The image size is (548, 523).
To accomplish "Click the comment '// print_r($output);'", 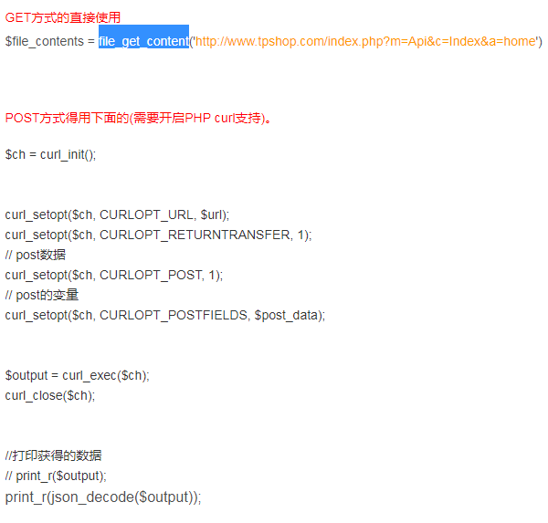I will 56,476.
